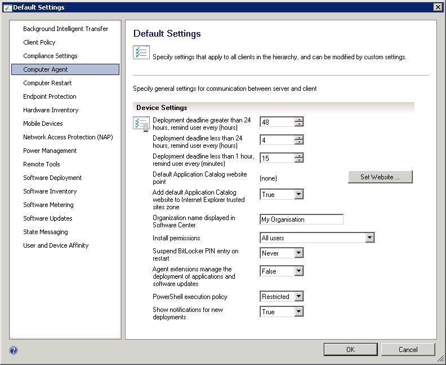The width and height of the screenshot is (446, 365).
Task: Open the Suspend BitLocker PIN entry dropdown
Action: (298, 254)
